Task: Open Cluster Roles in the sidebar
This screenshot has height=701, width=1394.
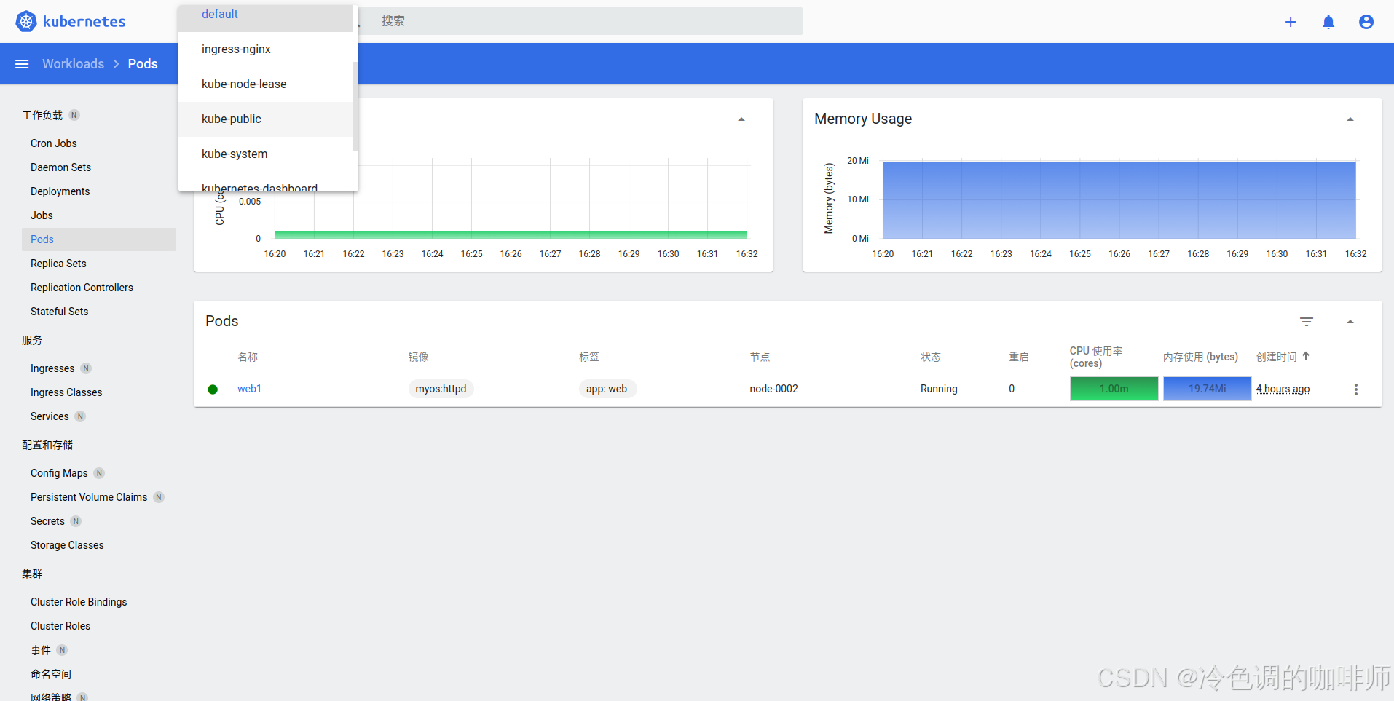Action: [60, 626]
